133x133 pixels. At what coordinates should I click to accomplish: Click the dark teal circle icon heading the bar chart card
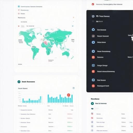(19, 82)
